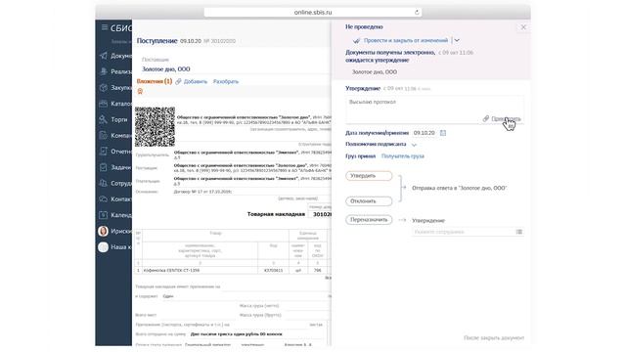
Task: Open employee list icon in Укажите сотрудника field
Action: (519, 232)
